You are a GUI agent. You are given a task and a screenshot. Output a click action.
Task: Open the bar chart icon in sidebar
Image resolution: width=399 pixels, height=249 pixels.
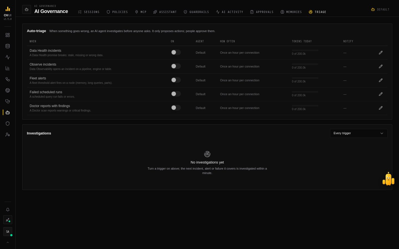tap(7, 68)
